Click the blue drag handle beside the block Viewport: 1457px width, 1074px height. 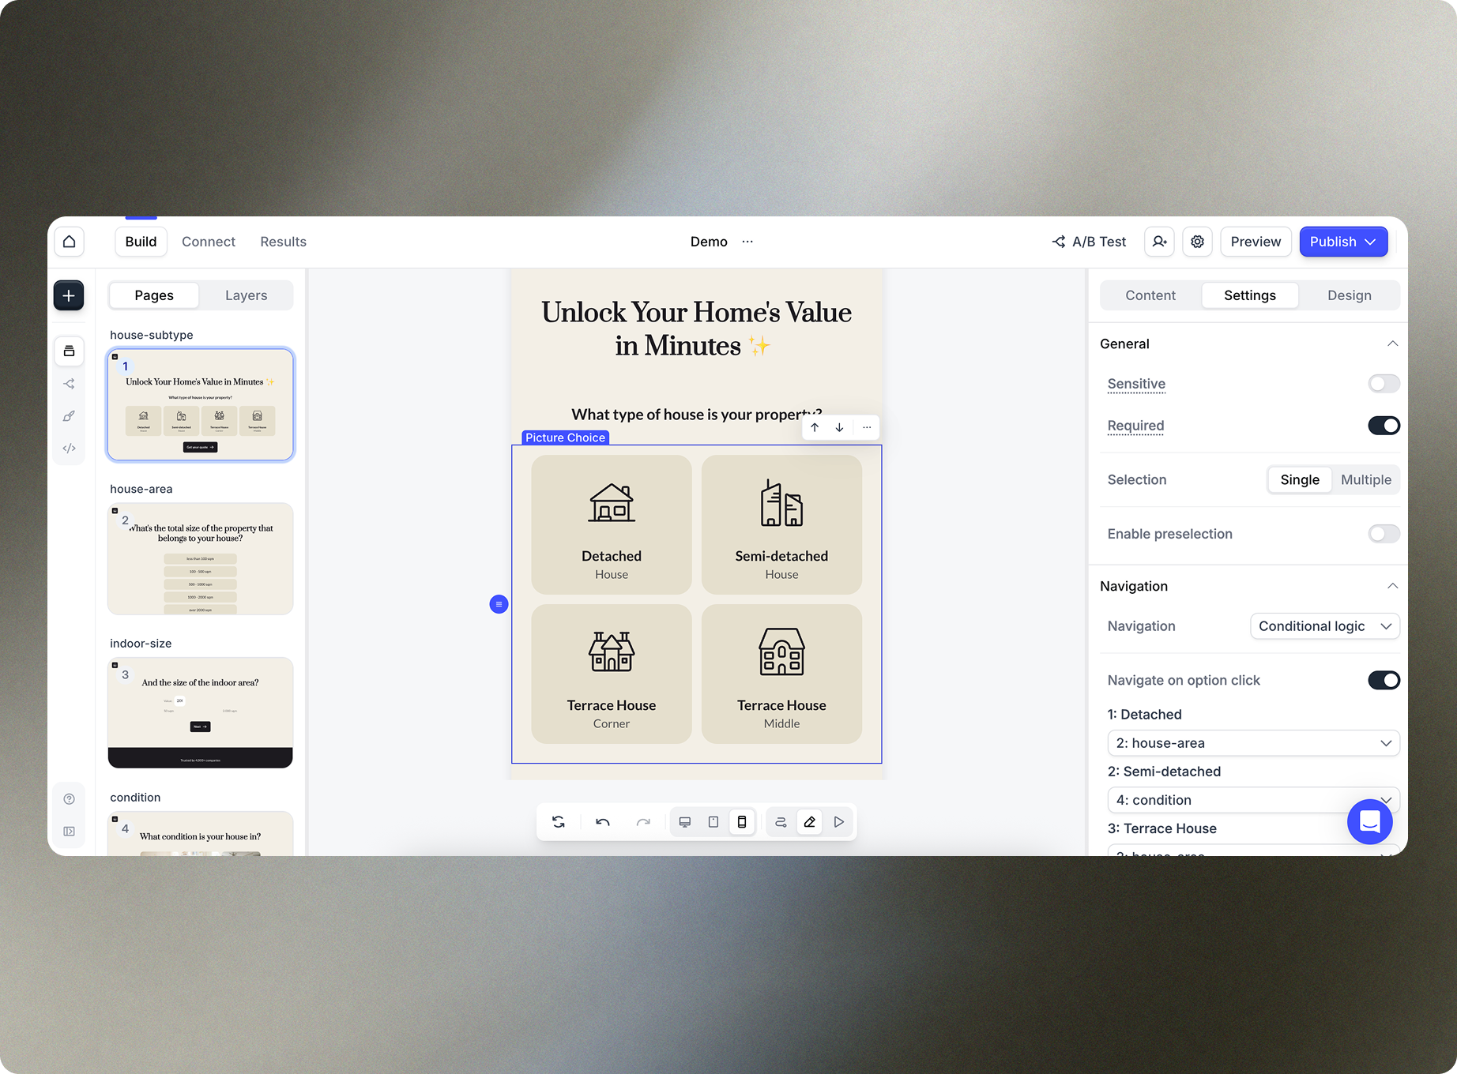499,604
